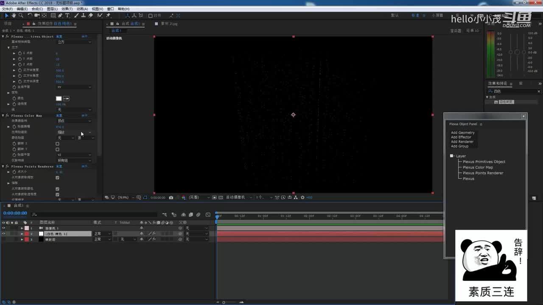543x305 pixels.
Task: Click the eyedropper next to color swatch
Action: [66, 99]
